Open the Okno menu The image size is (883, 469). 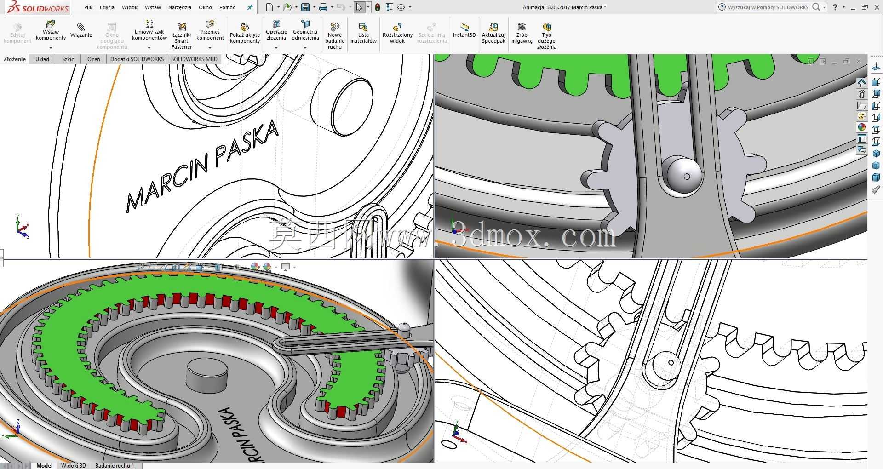click(x=205, y=7)
